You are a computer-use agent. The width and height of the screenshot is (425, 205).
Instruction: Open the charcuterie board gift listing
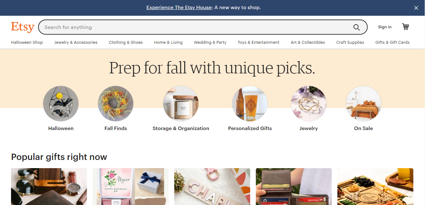click(x=375, y=186)
